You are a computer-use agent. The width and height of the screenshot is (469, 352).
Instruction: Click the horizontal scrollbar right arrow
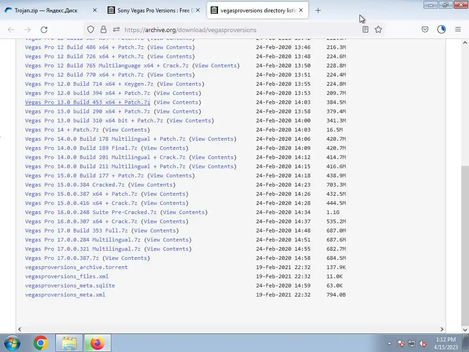(x=442, y=329)
